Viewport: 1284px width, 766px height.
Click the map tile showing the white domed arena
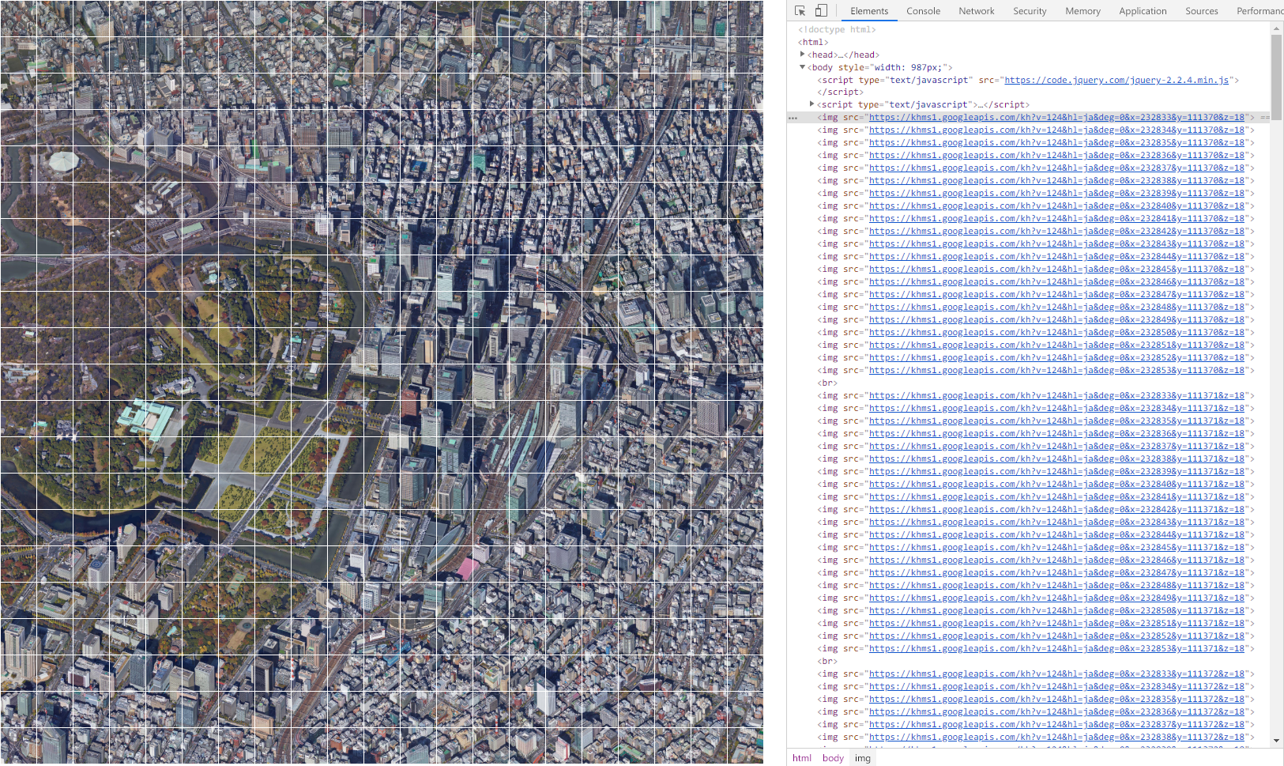coord(55,164)
